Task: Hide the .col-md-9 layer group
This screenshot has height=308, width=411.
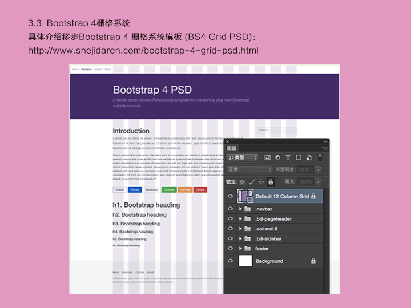Action: click(x=231, y=228)
